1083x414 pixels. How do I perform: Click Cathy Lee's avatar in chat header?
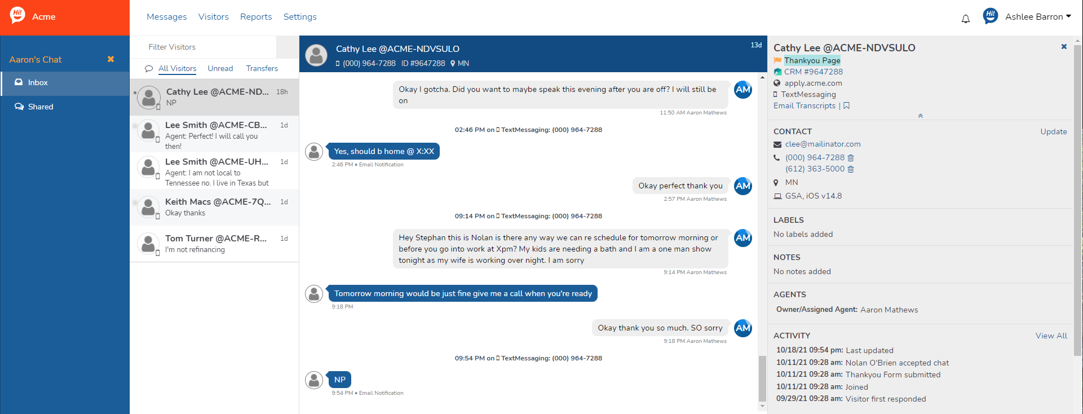pyautogui.click(x=316, y=55)
